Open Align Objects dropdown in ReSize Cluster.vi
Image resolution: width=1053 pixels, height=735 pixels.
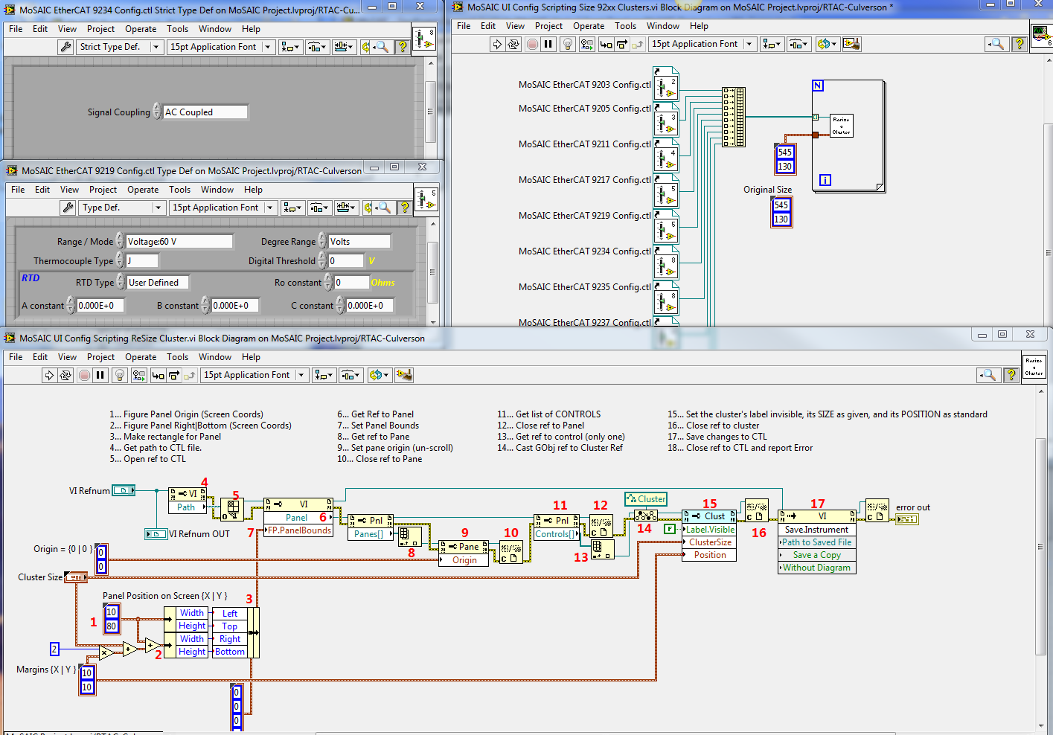324,375
